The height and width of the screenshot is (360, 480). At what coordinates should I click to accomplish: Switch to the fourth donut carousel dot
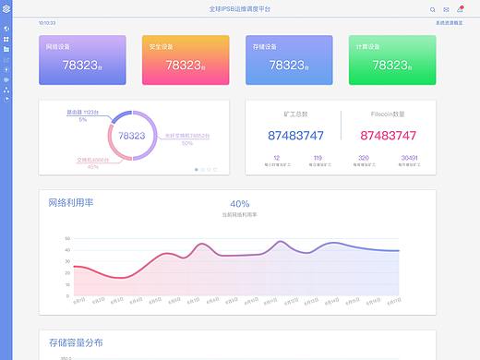point(215,170)
